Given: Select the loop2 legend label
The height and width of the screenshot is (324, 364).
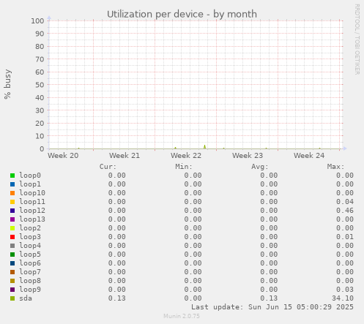Looking at the screenshot, I should coord(30,228).
